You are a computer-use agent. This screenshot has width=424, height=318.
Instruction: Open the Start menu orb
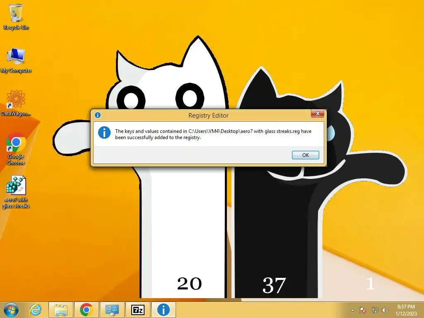[x=11, y=310]
